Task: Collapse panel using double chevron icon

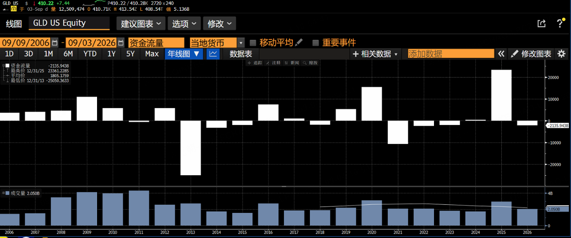Action: 501,54
